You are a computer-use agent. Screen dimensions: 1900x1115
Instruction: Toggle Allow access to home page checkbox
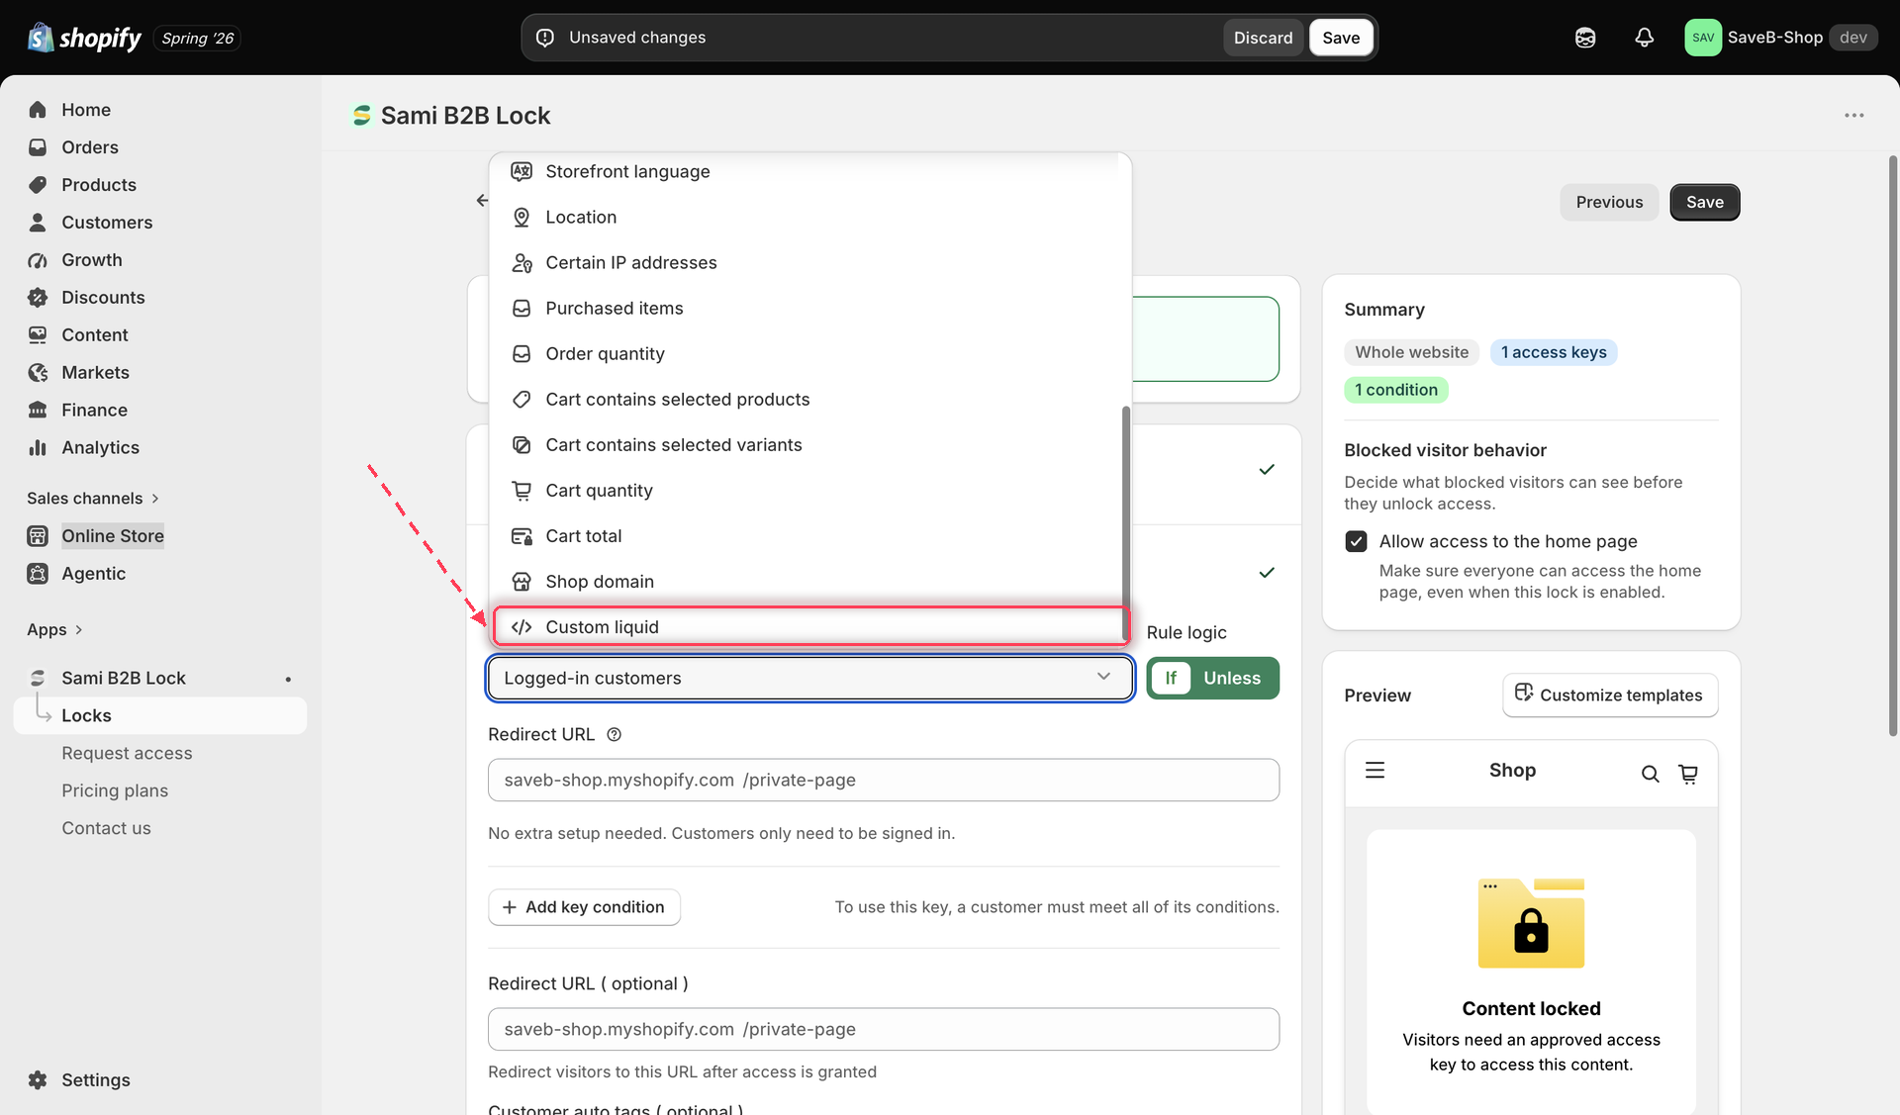1356,542
